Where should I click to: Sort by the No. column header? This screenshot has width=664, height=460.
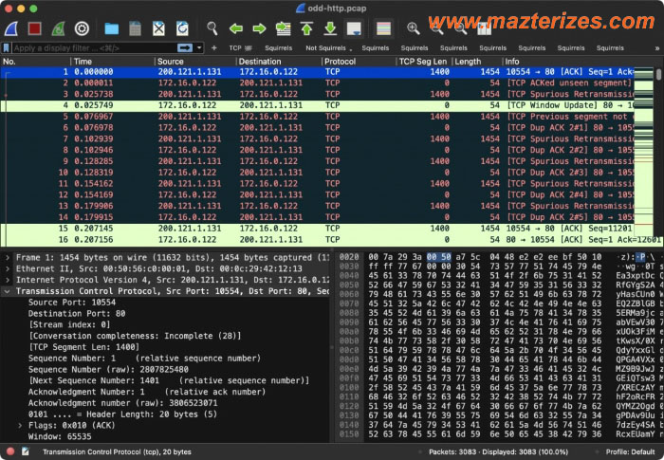[x=35, y=62]
